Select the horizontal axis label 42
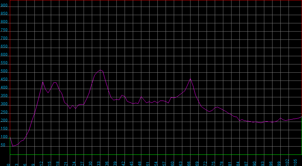This screenshot has width=302, height=166. pos(123,164)
